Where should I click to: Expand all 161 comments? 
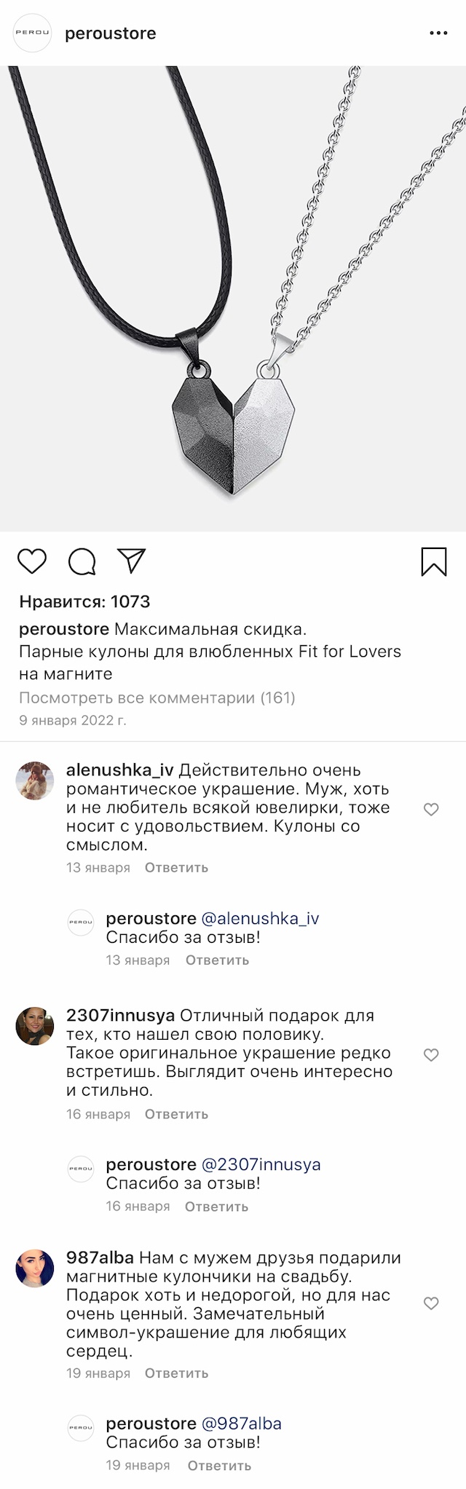tap(157, 698)
